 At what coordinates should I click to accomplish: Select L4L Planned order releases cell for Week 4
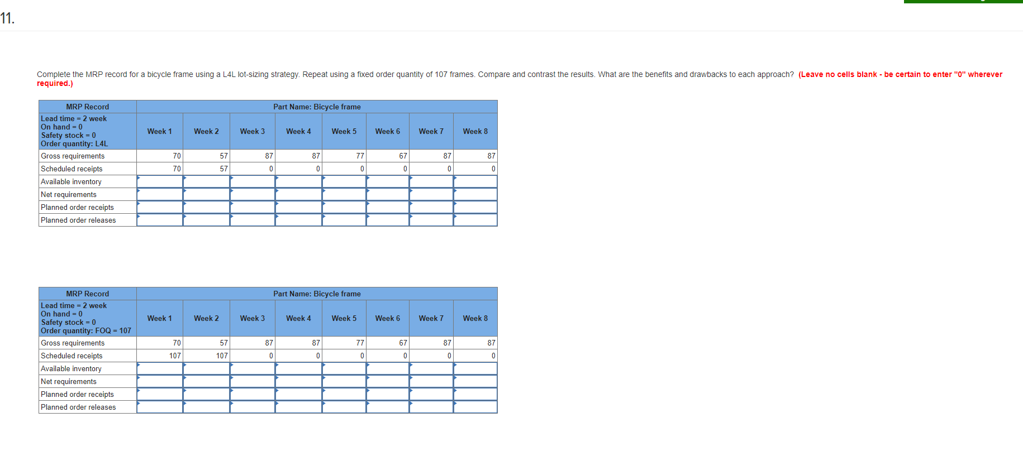coord(298,220)
